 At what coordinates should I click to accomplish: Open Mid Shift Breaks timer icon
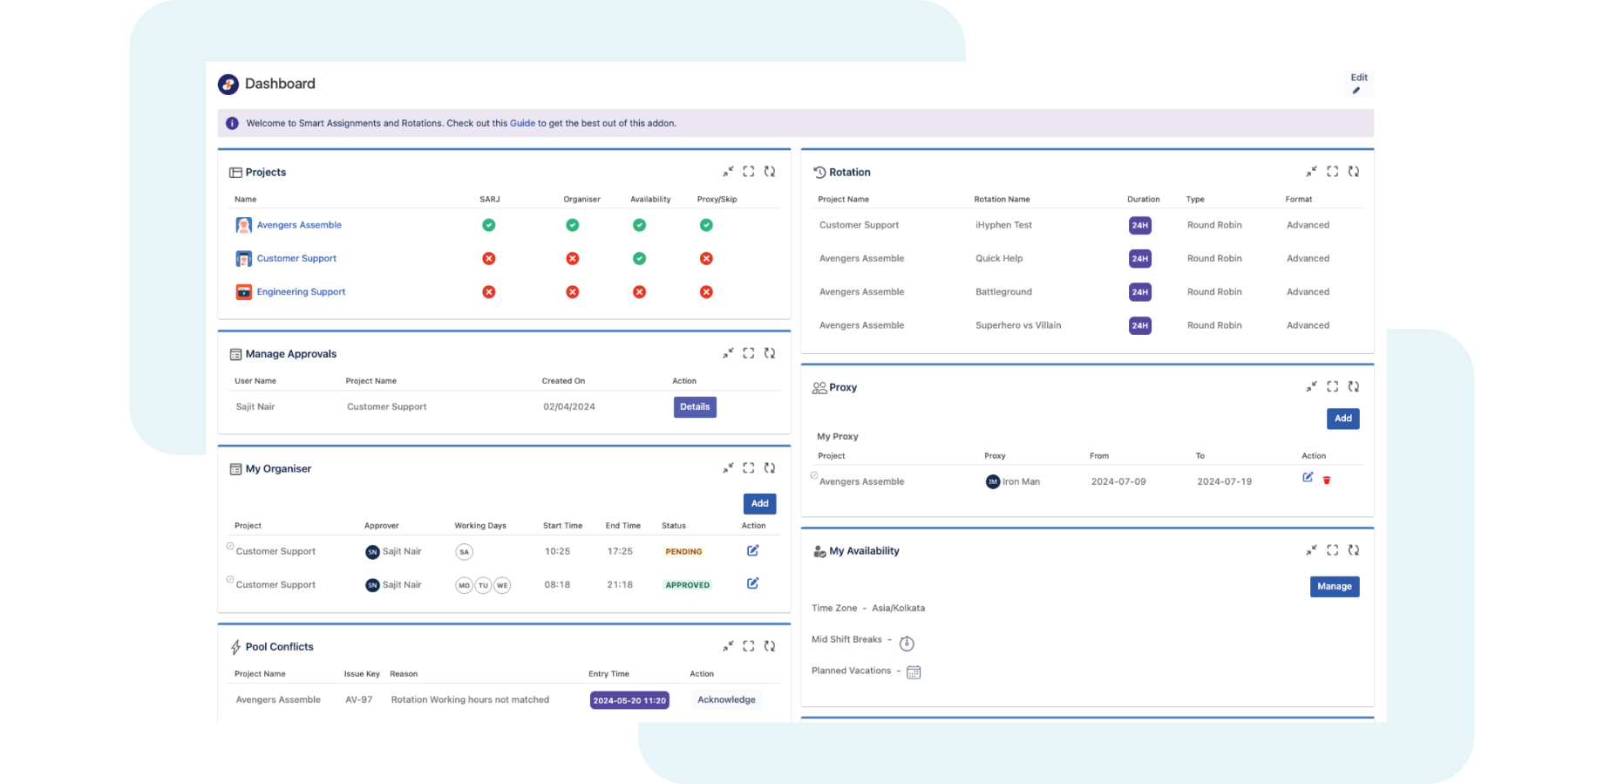click(907, 644)
